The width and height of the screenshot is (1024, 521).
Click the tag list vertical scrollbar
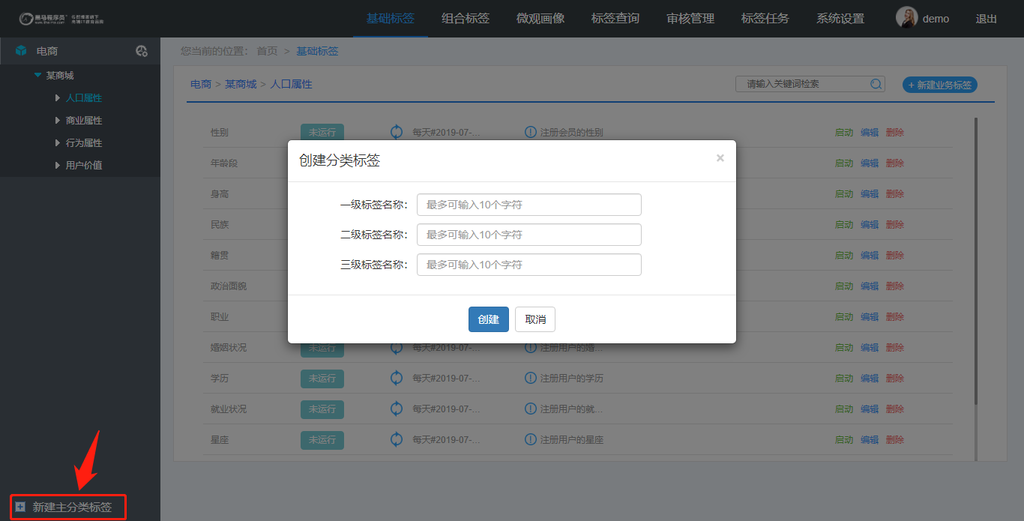point(975,261)
